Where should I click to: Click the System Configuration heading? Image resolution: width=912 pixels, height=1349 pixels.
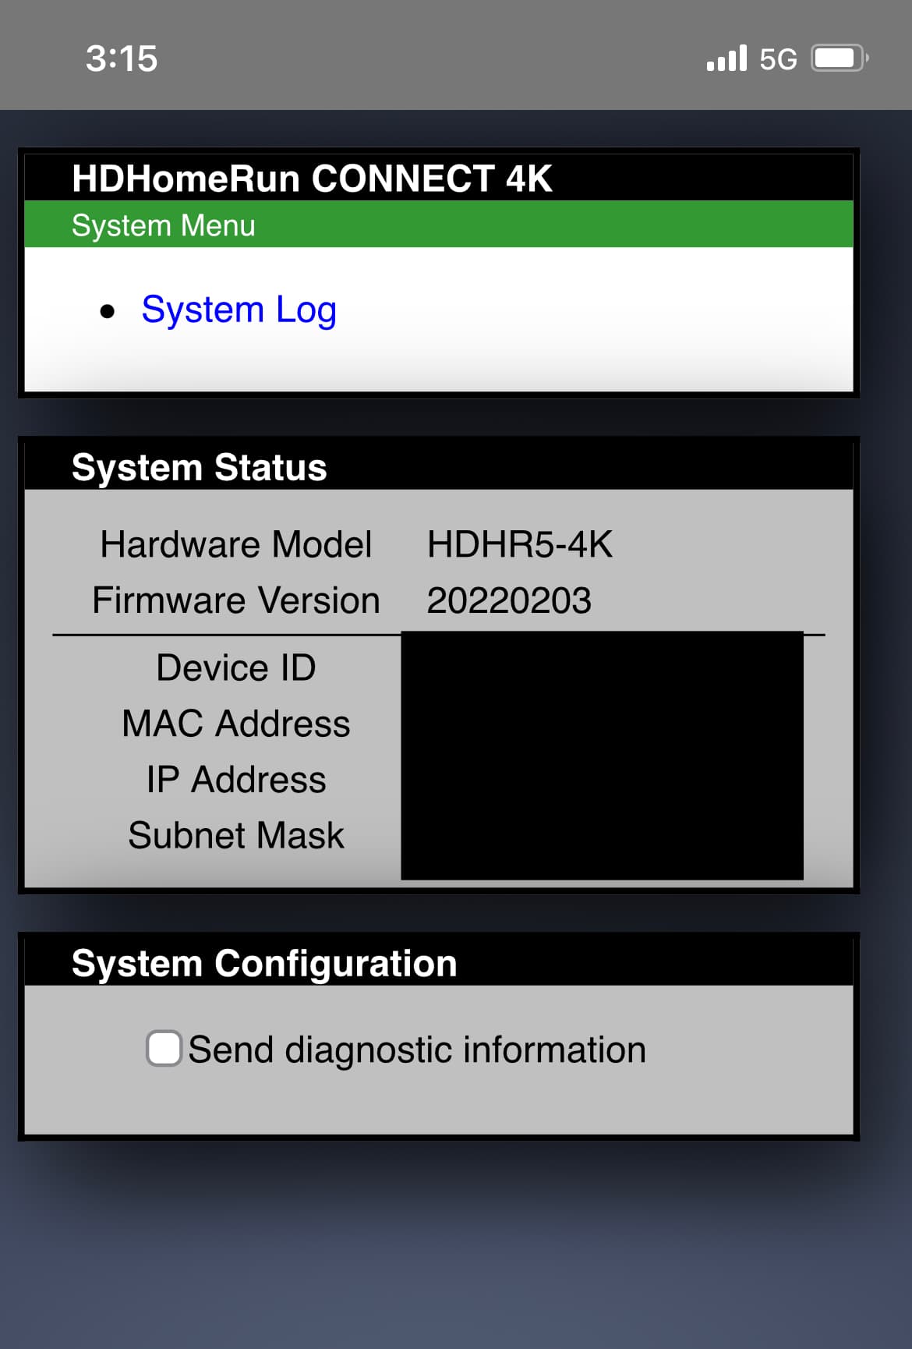click(x=264, y=964)
